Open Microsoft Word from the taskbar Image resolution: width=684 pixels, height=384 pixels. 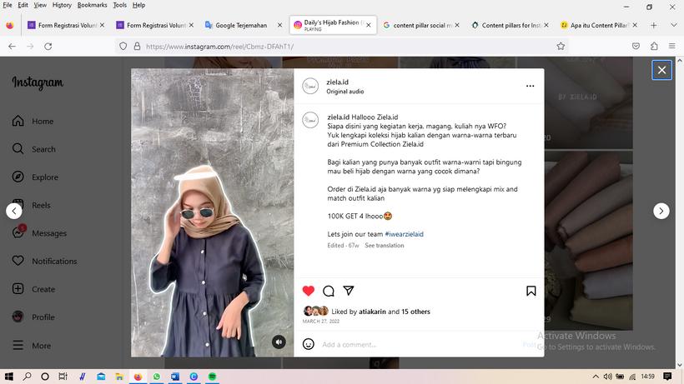(x=175, y=377)
